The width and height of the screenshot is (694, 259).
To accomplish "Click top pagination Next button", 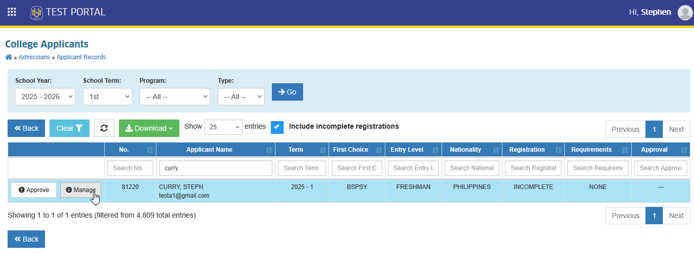I will (676, 129).
